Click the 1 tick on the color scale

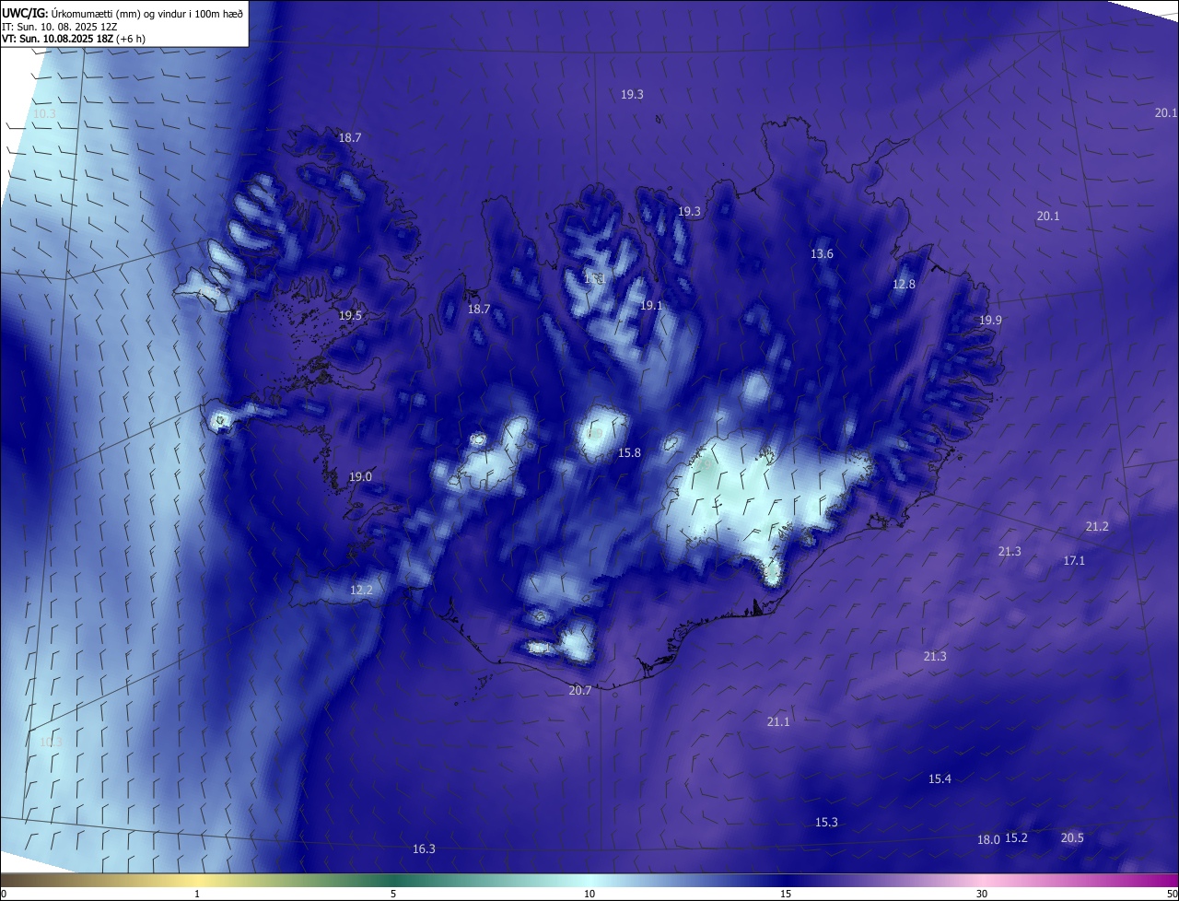tap(197, 895)
